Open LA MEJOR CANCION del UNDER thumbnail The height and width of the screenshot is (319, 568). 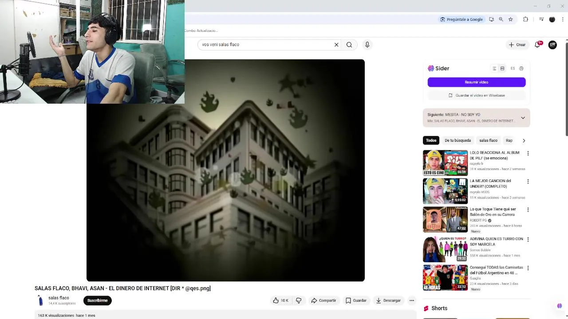tap(445, 191)
